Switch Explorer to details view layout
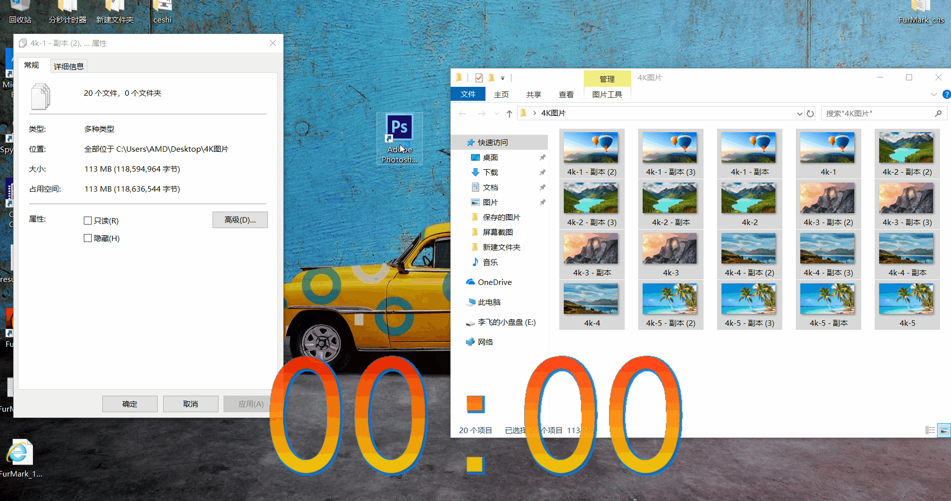The image size is (951, 501). (930, 430)
